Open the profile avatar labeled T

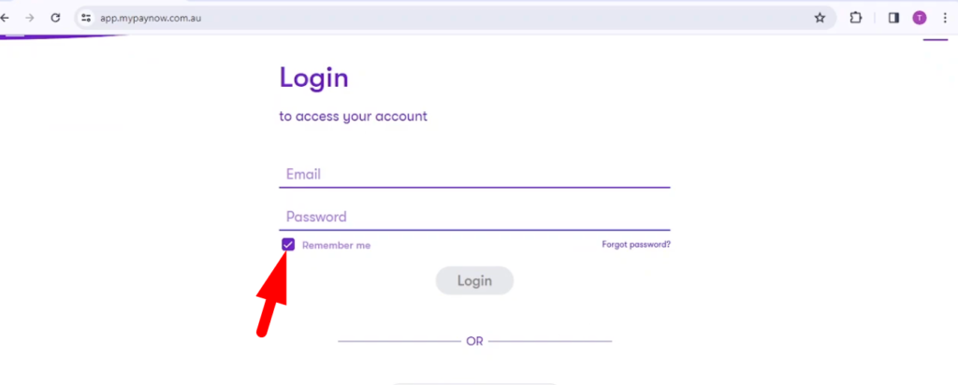(920, 17)
